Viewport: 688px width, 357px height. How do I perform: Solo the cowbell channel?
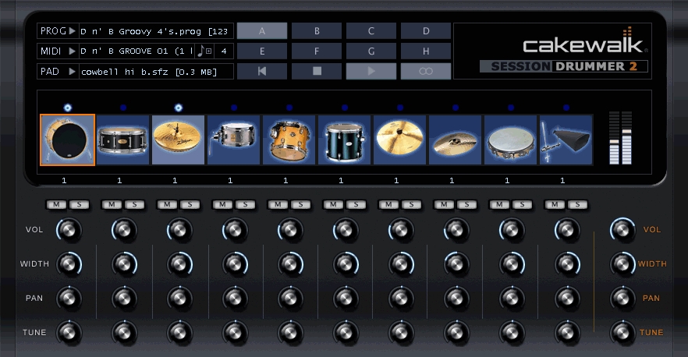(576, 204)
